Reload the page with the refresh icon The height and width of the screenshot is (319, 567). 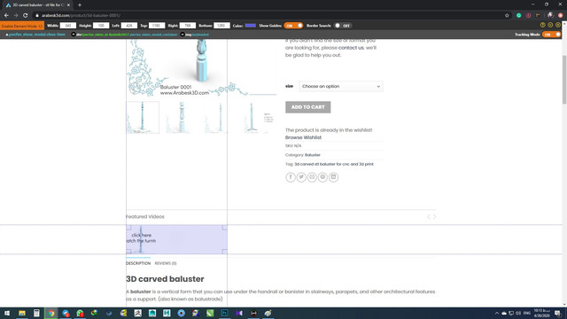pyautogui.click(x=26, y=15)
